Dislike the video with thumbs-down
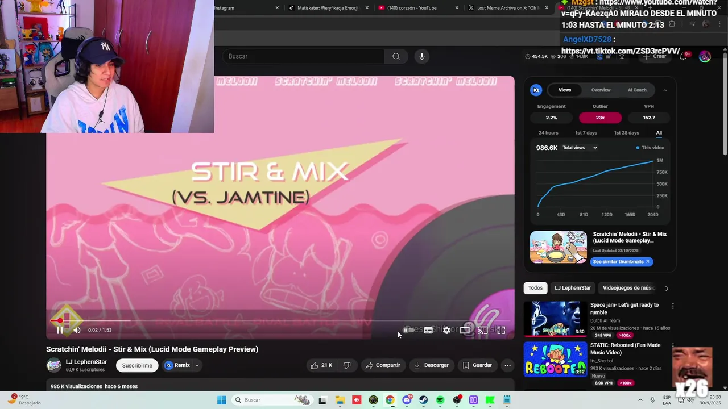This screenshot has height=409, width=728. 347,365
